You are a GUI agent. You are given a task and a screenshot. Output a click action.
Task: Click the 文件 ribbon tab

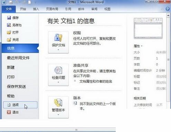click(9, 9)
